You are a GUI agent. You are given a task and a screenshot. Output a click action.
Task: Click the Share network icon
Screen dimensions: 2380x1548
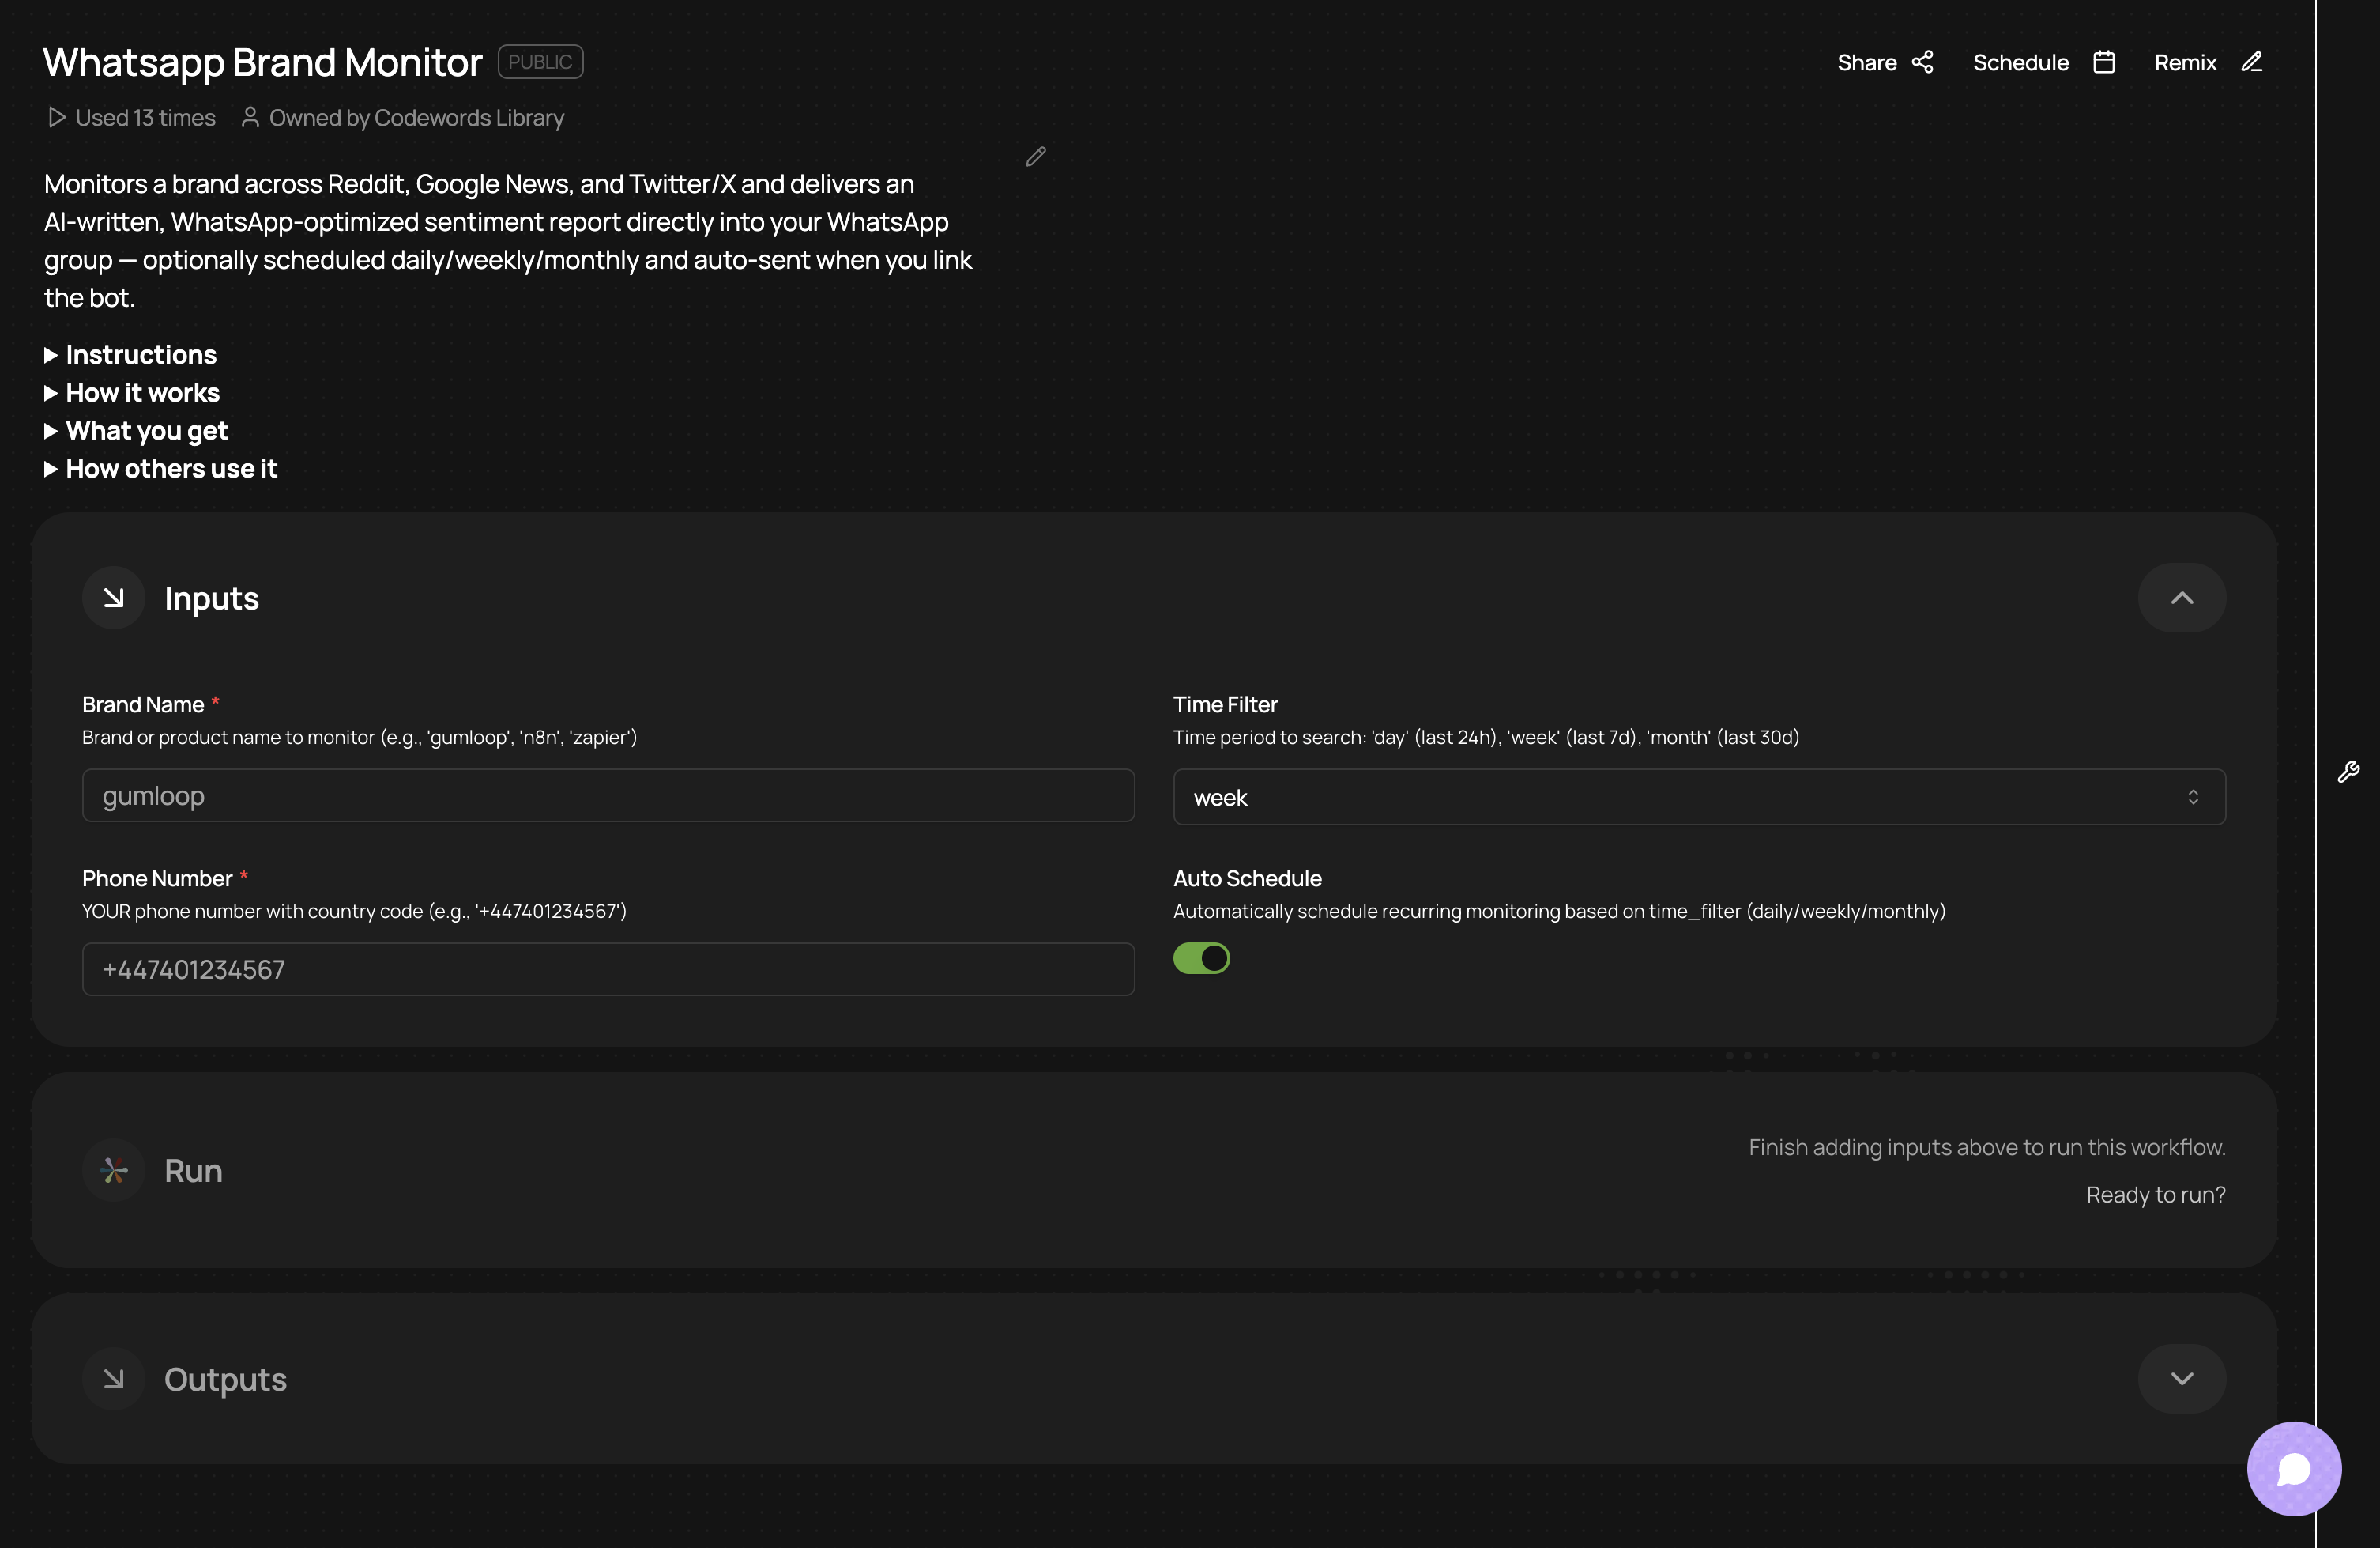pos(1922,62)
